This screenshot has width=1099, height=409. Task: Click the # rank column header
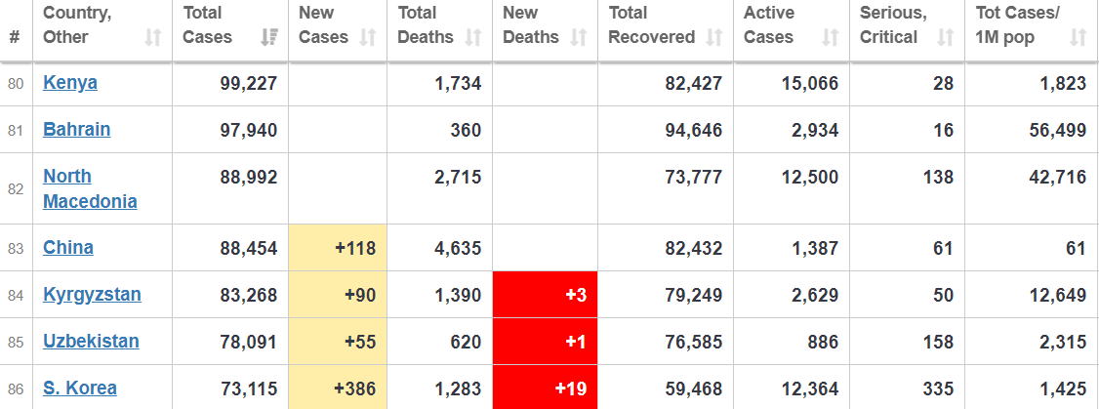point(15,38)
